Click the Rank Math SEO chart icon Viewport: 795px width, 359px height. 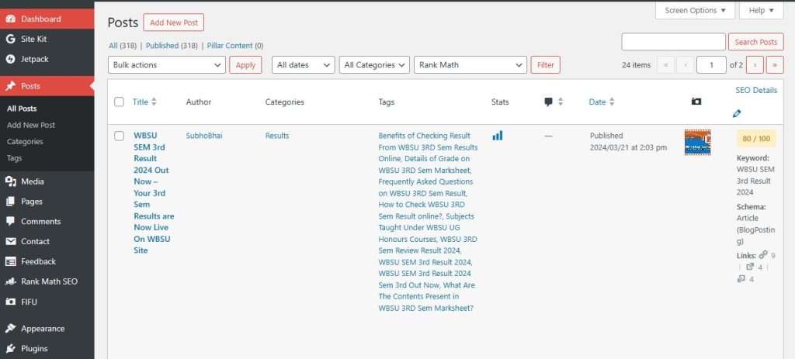(10, 281)
